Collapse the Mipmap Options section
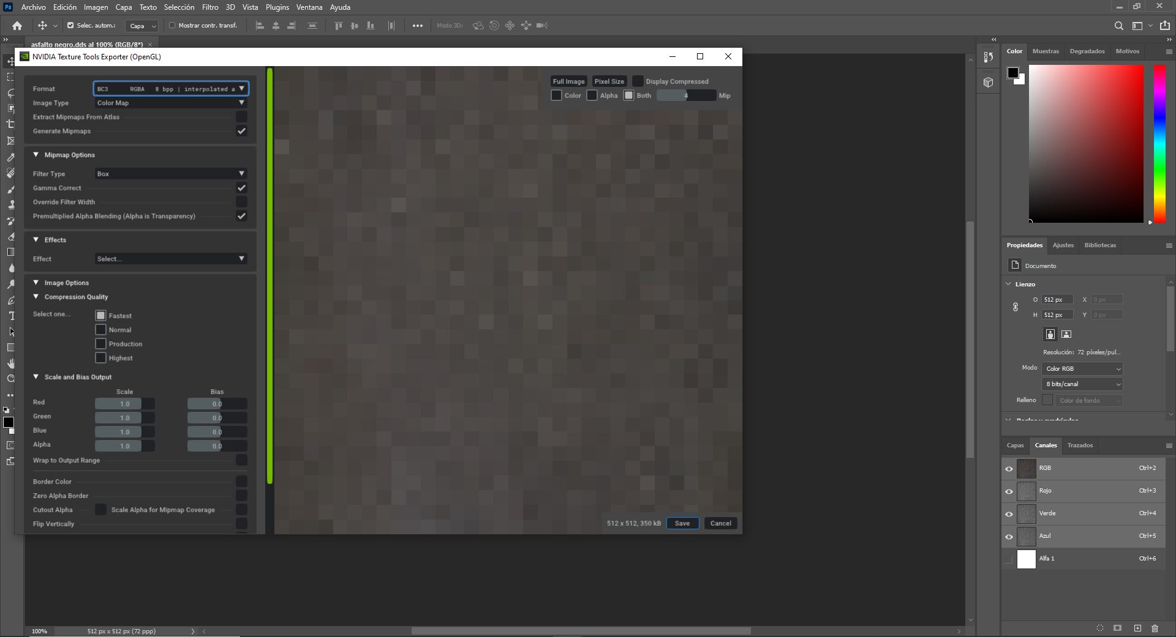The height and width of the screenshot is (637, 1176). tap(36, 155)
